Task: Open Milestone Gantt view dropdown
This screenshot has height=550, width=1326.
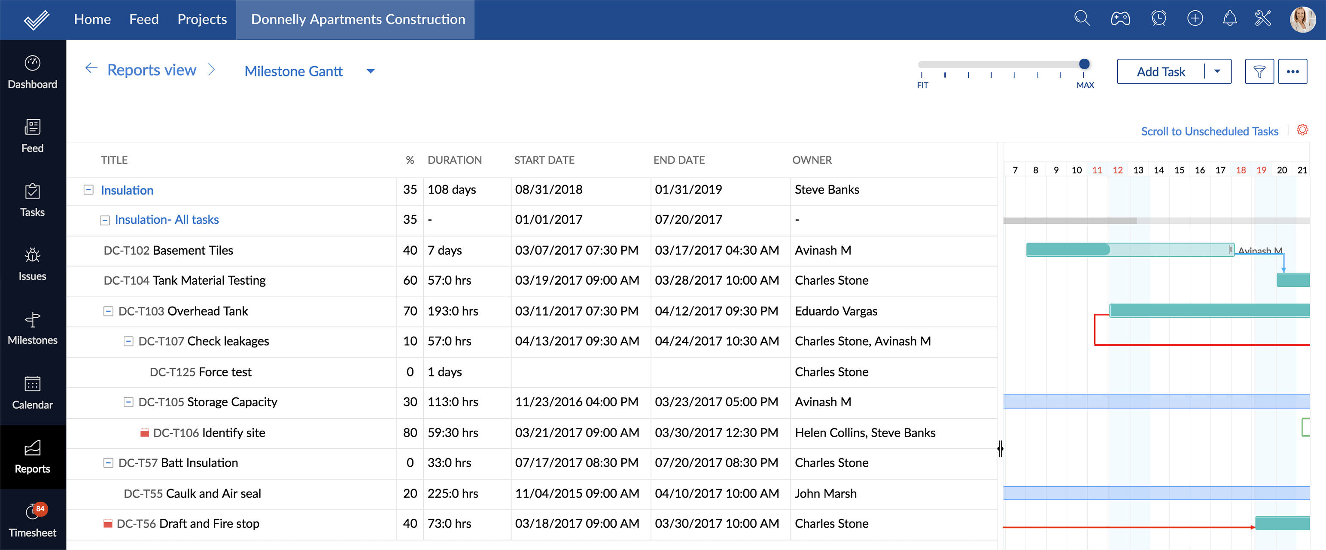Action: click(371, 72)
